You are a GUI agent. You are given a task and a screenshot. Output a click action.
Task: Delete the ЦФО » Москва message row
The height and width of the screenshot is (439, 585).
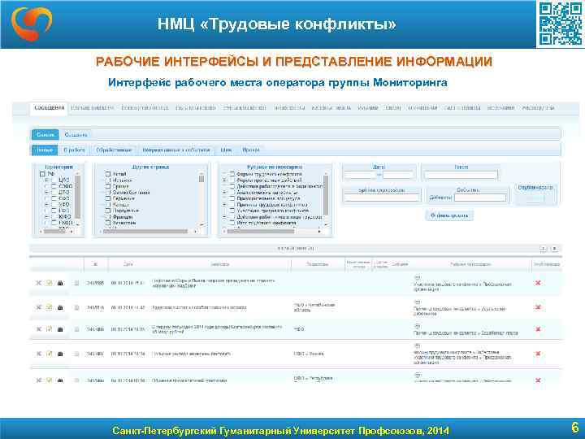[x=39, y=354]
